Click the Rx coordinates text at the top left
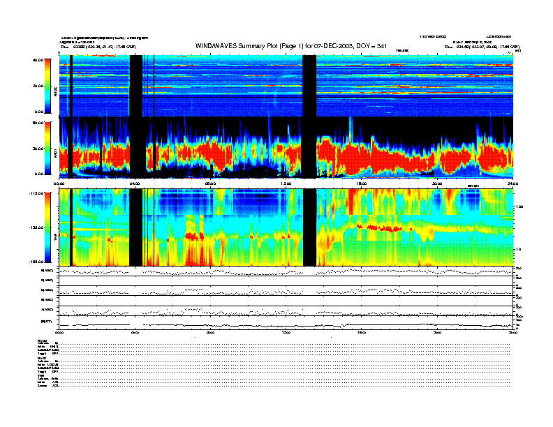 point(98,47)
